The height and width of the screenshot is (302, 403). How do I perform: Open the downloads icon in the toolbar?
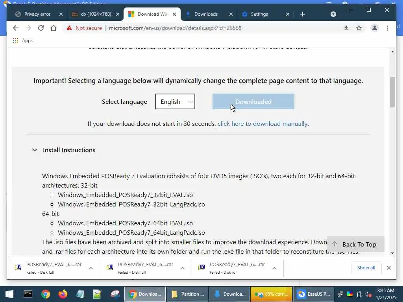click(346, 28)
